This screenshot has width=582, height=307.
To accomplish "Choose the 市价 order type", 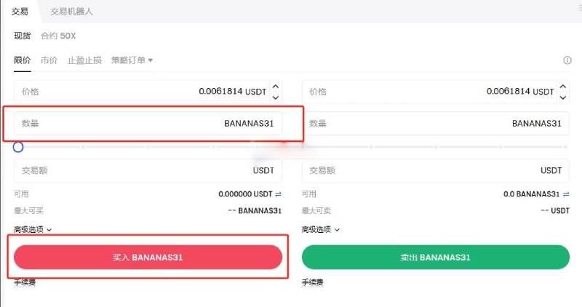I will [49, 60].
